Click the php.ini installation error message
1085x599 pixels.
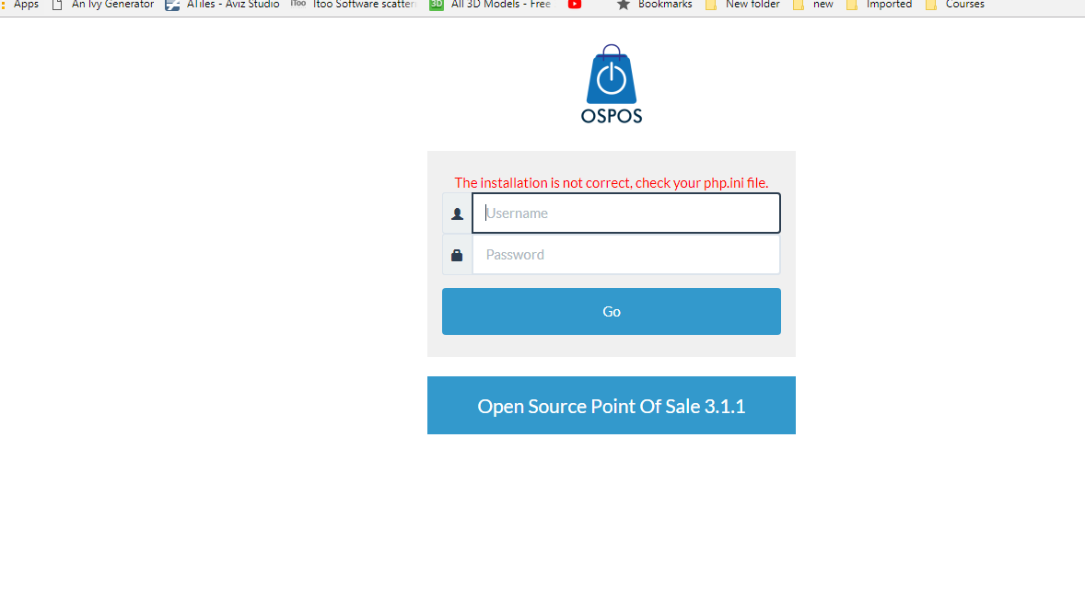tap(611, 182)
